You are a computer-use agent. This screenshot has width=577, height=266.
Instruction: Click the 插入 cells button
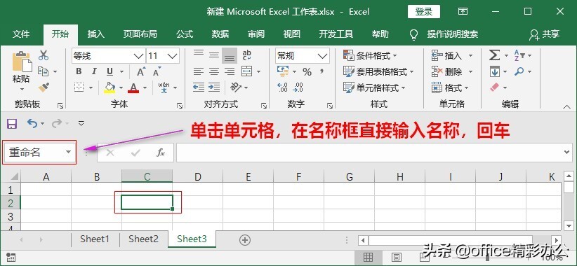[452, 56]
